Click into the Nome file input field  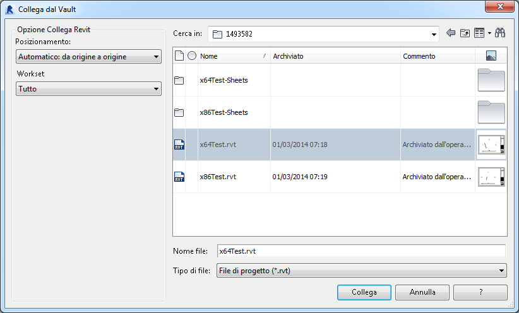click(361, 251)
